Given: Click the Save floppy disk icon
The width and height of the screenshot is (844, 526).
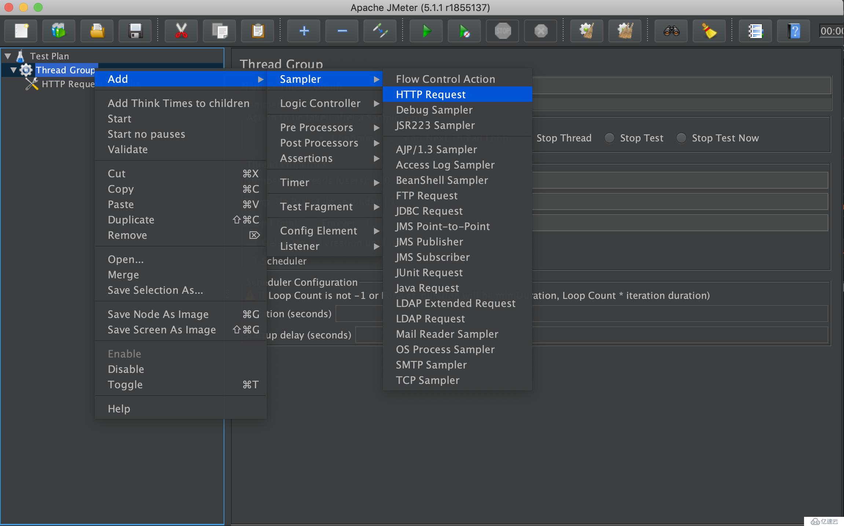Looking at the screenshot, I should coord(135,31).
